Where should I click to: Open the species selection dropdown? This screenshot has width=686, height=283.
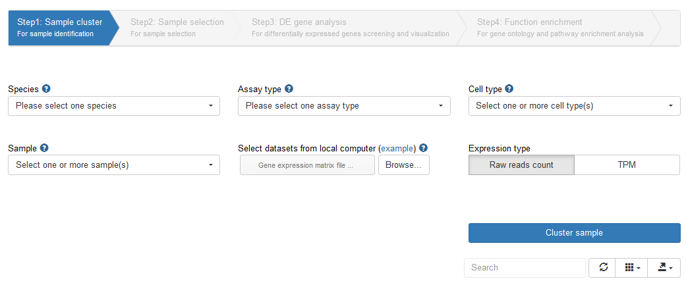[114, 106]
